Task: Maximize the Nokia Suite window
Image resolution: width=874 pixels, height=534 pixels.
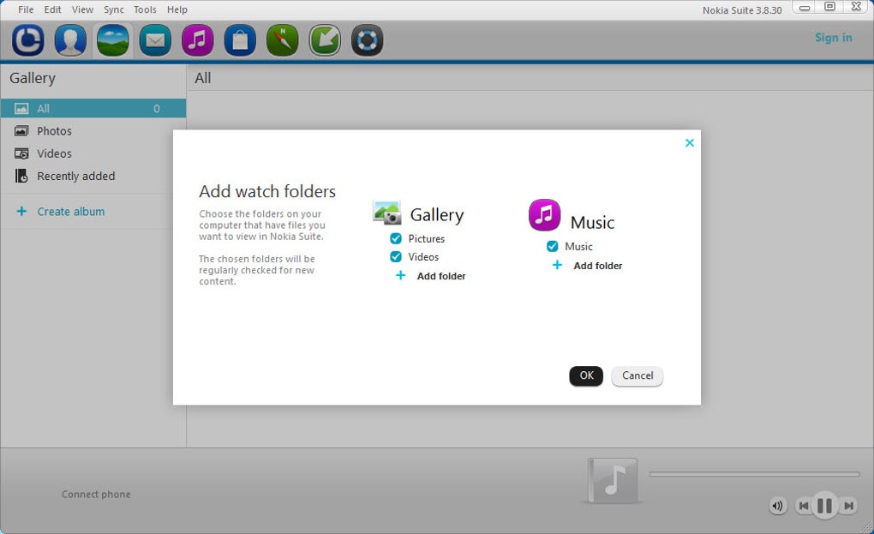Action: (829, 7)
